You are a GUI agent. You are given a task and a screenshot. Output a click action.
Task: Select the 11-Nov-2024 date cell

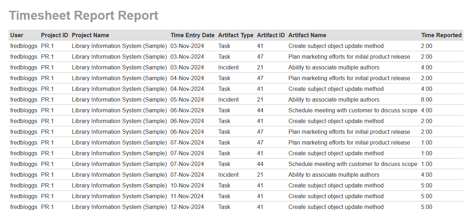(187, 196)
